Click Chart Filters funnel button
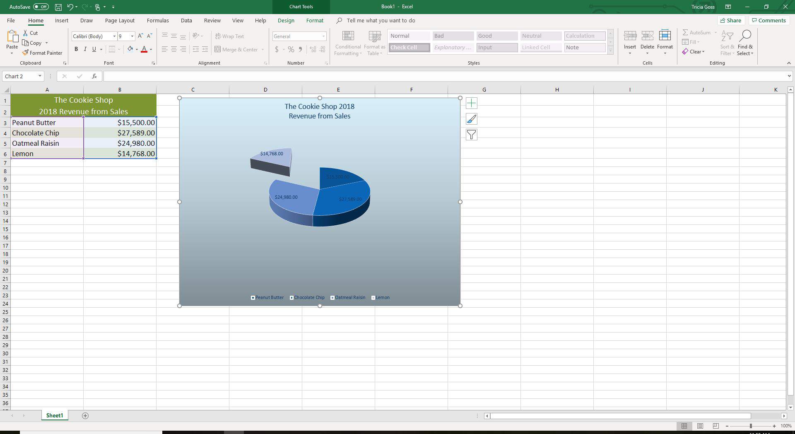Screen dimensions: 795x434 (471, 135)
